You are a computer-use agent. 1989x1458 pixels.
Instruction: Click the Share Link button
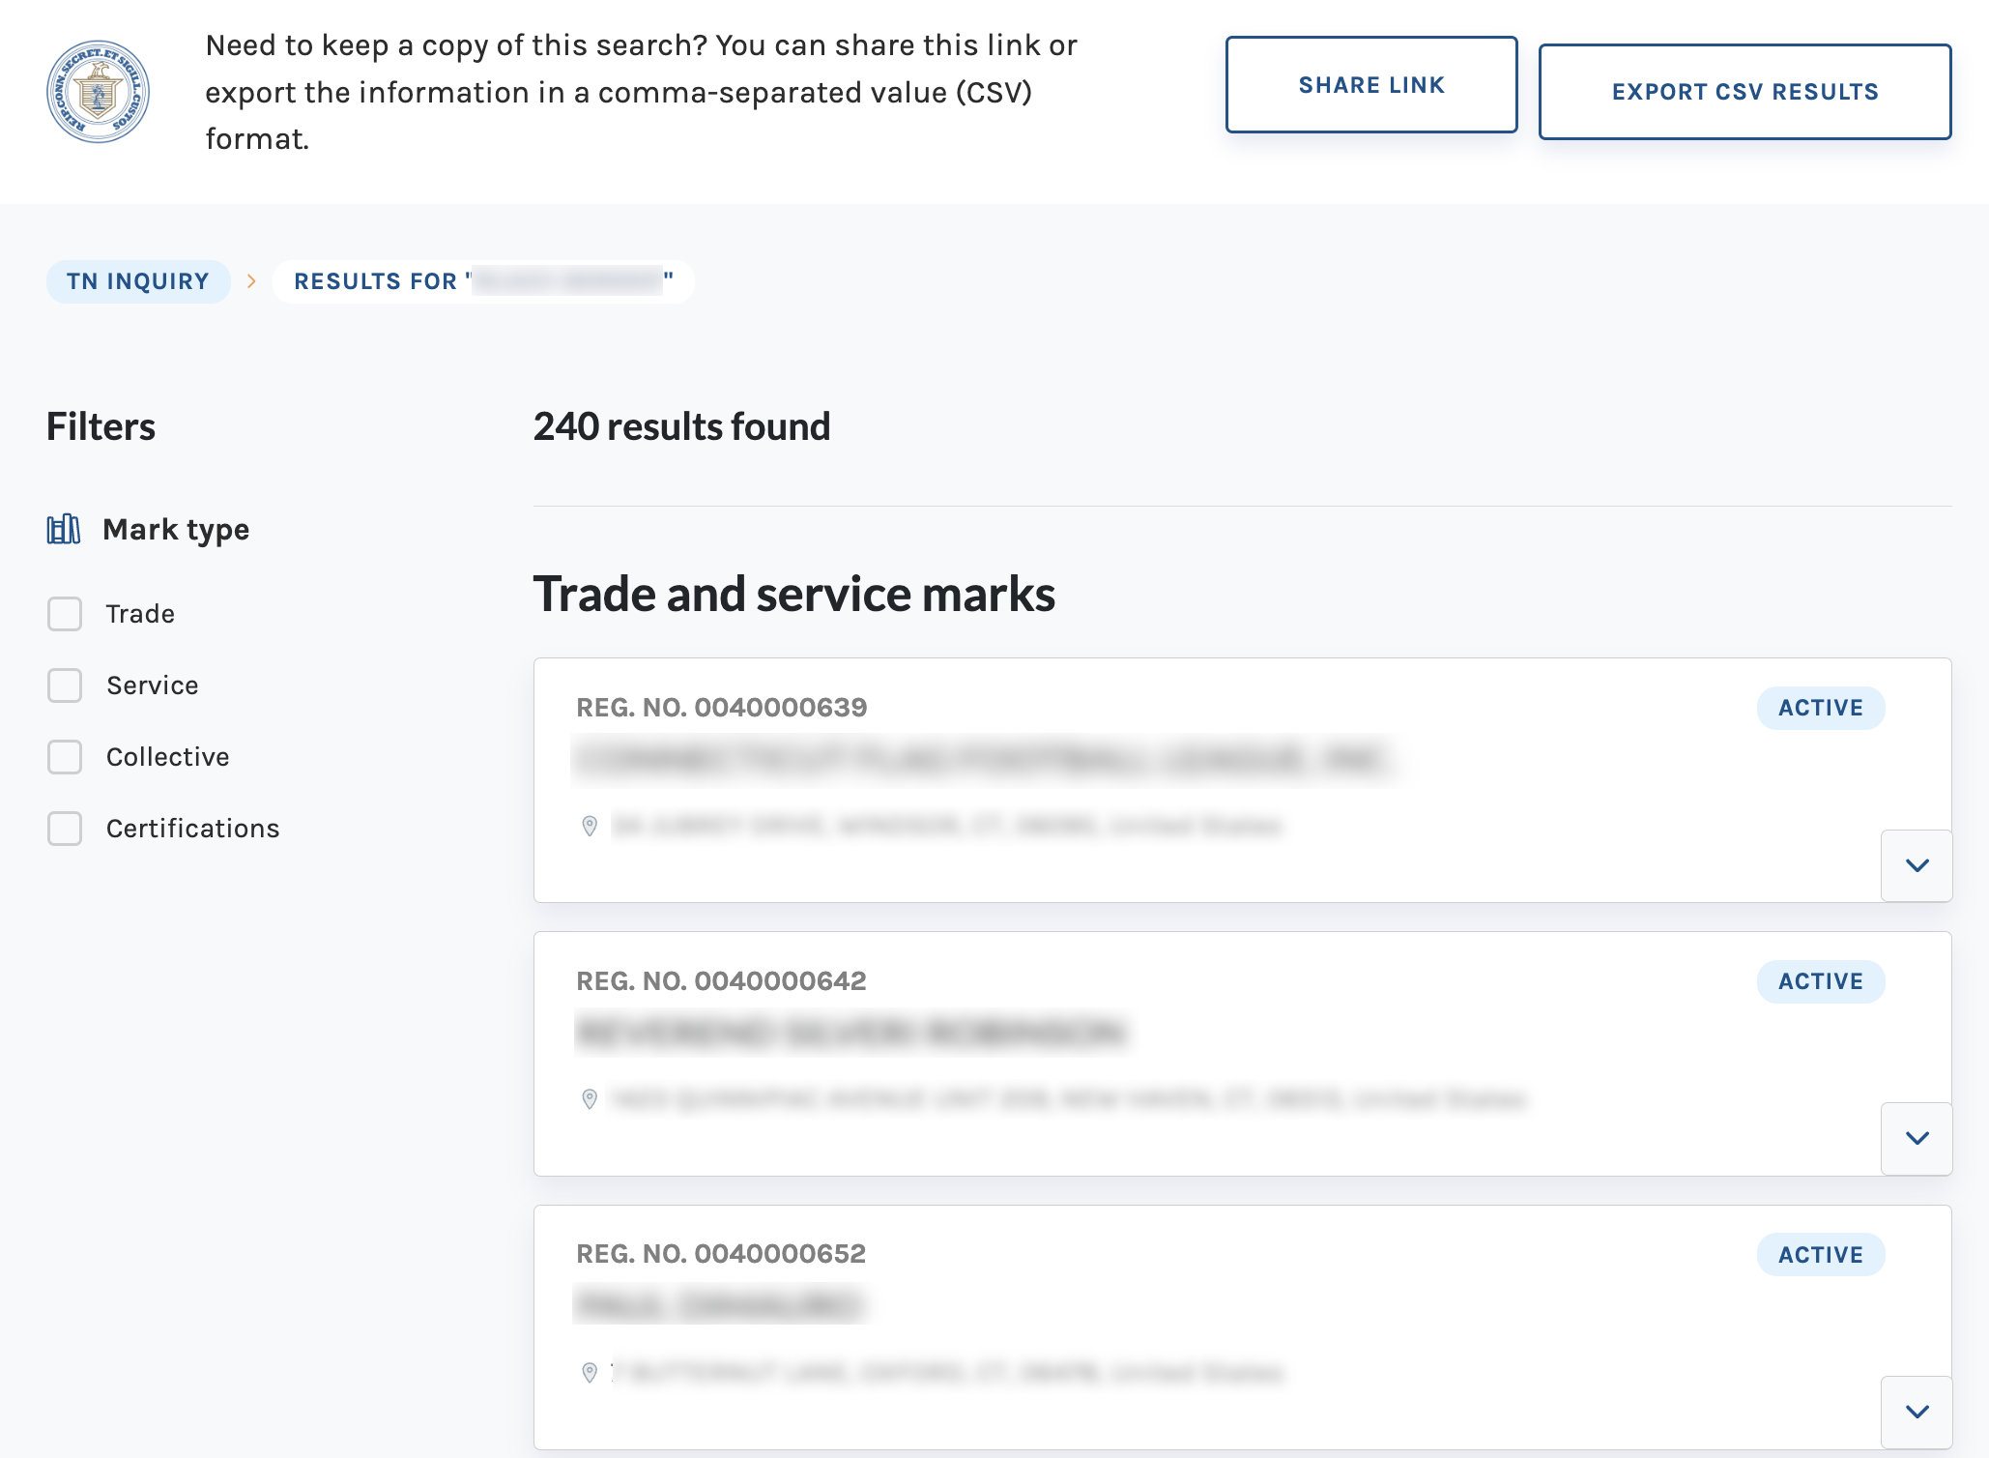1371,85
